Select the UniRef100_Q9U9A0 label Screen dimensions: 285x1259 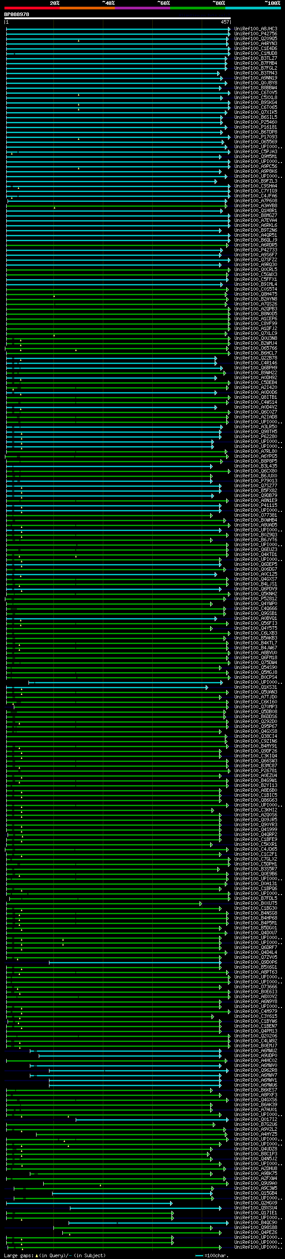point(256,1183)
